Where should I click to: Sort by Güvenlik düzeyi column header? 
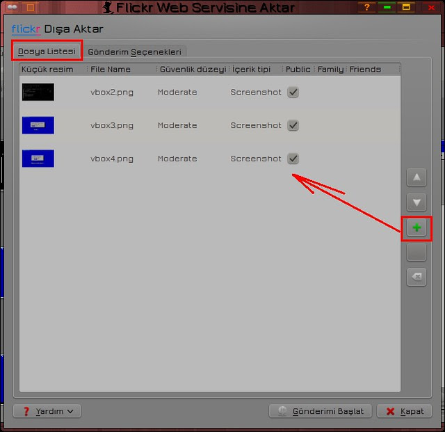click(x=193, y=70)
